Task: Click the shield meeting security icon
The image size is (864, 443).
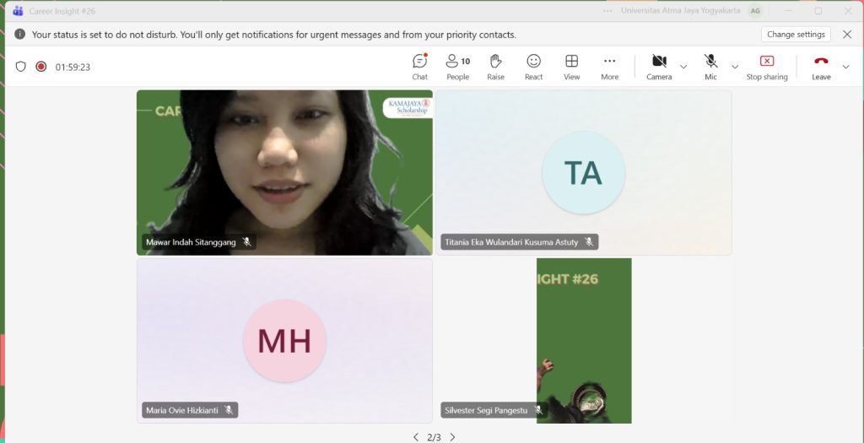Action: (x=21, y=67)
